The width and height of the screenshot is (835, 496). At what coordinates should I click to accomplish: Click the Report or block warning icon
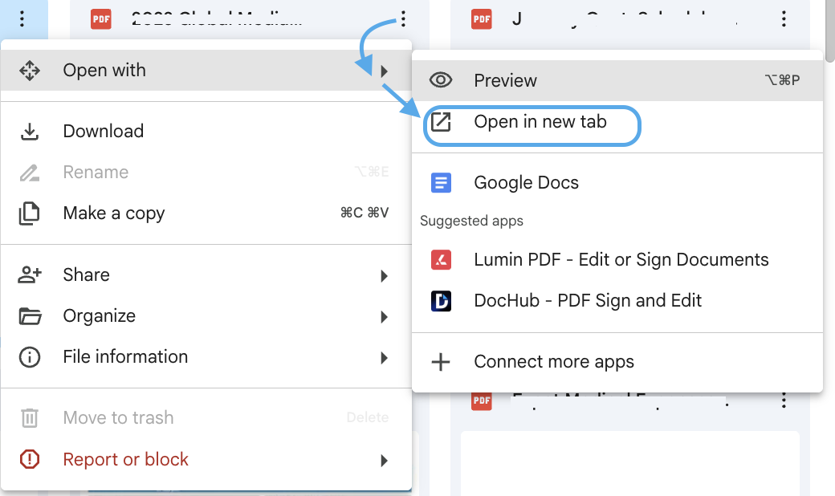[x=29, y=459]
